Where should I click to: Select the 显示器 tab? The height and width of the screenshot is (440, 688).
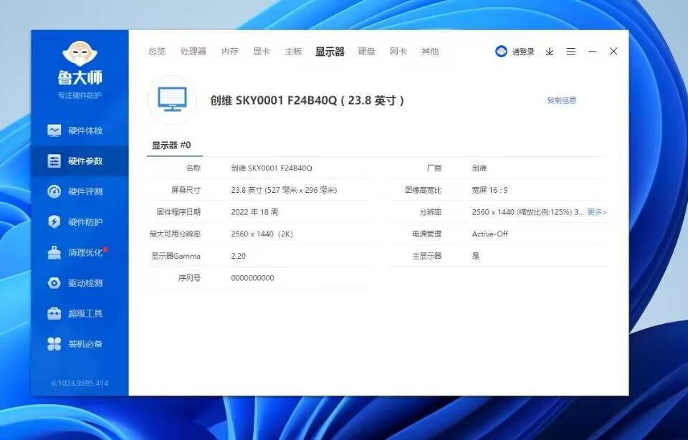pos(330,52)
